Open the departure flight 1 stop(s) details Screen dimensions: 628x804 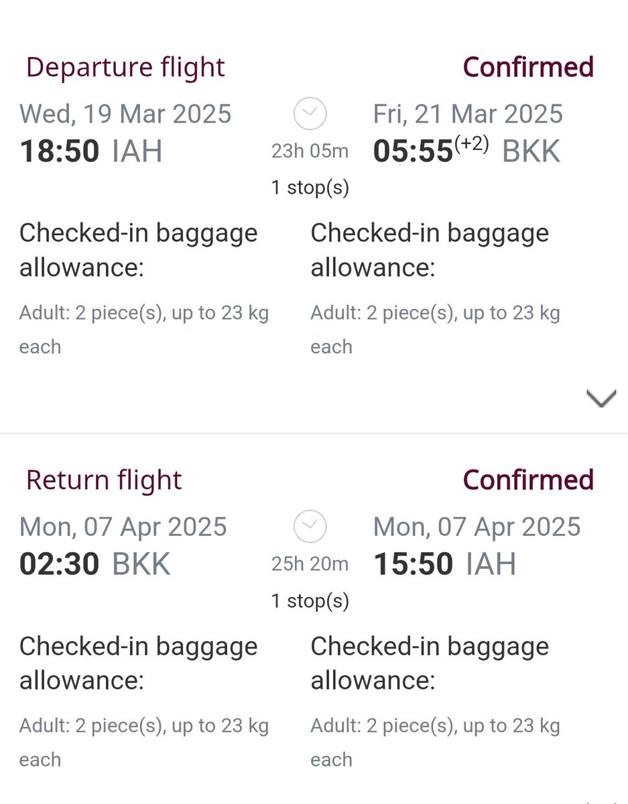click(310, 188)
